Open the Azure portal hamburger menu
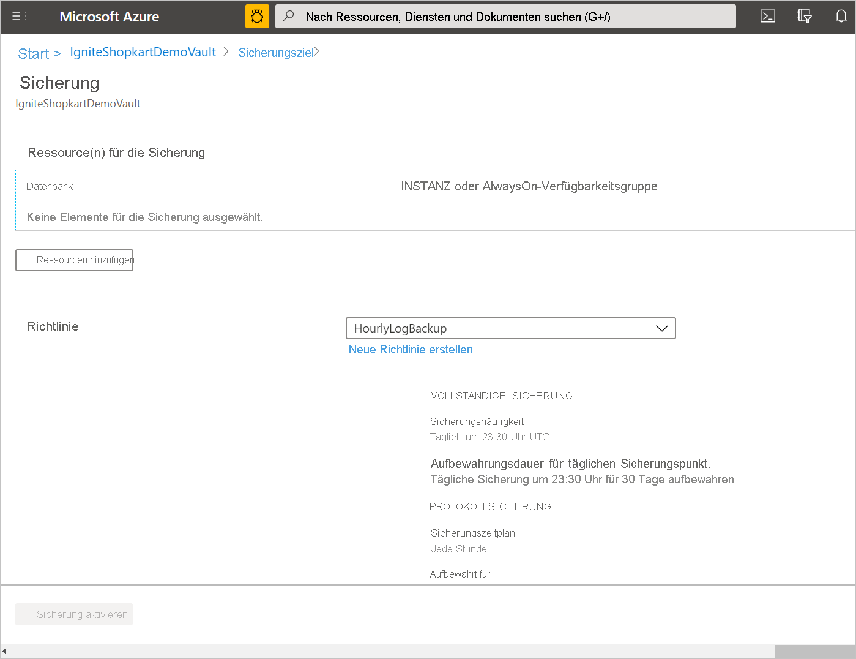856x659 pixels. (x=17, y=17)
